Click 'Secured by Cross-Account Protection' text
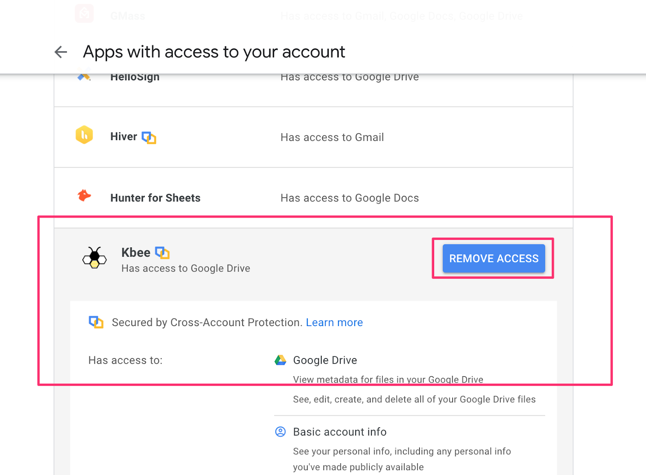Image resolution: width=646 pixels, height=475 pixels. tap(207, 322)
